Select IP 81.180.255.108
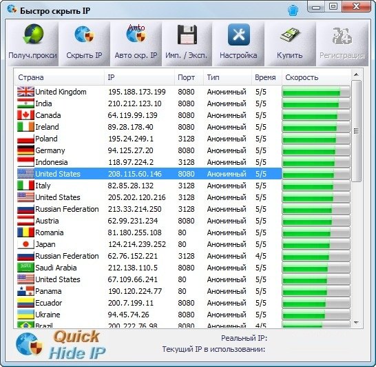Image resolution: width=376 pixels, height=367 pixels. (x=134, y=232)
